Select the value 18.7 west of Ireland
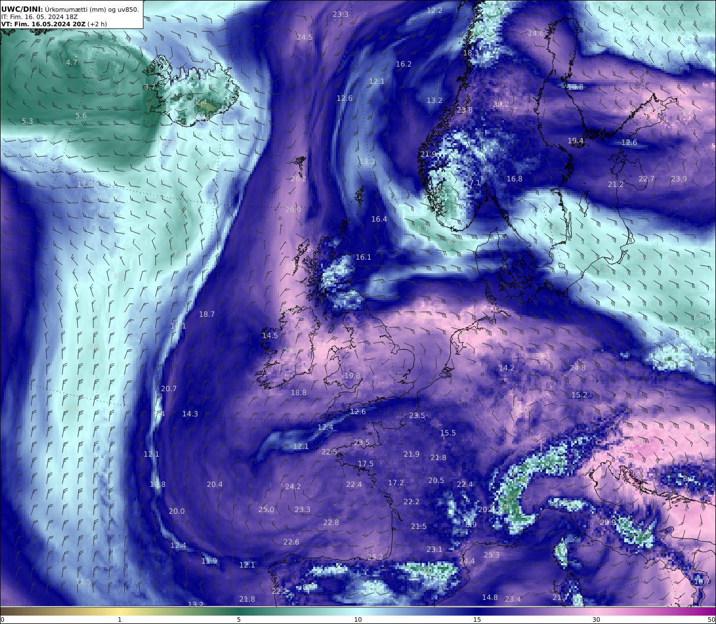Viewport: 716px width, 624px height. point(207,314)
